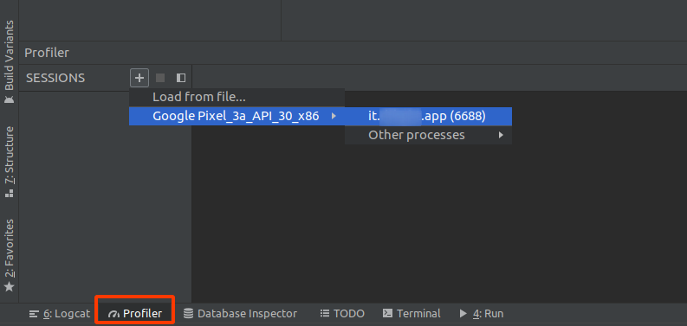
Task: Click the Terminal prompt icon
Action: [387, 313]
